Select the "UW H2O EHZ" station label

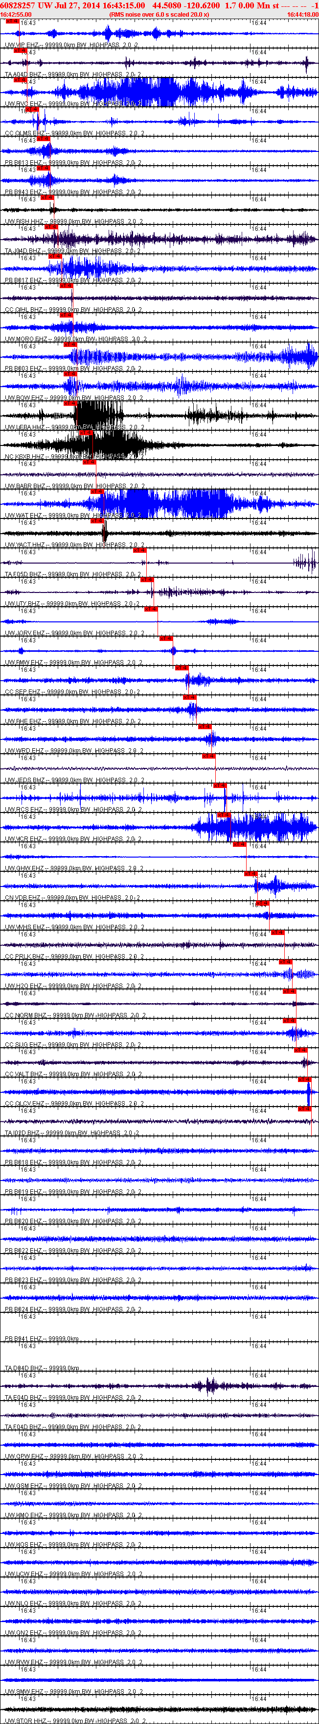(23, 986)
